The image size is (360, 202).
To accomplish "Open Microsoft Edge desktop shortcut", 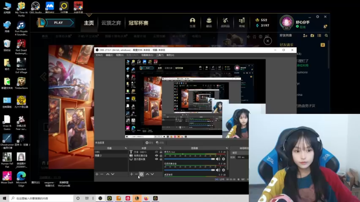I will [21, 179].
